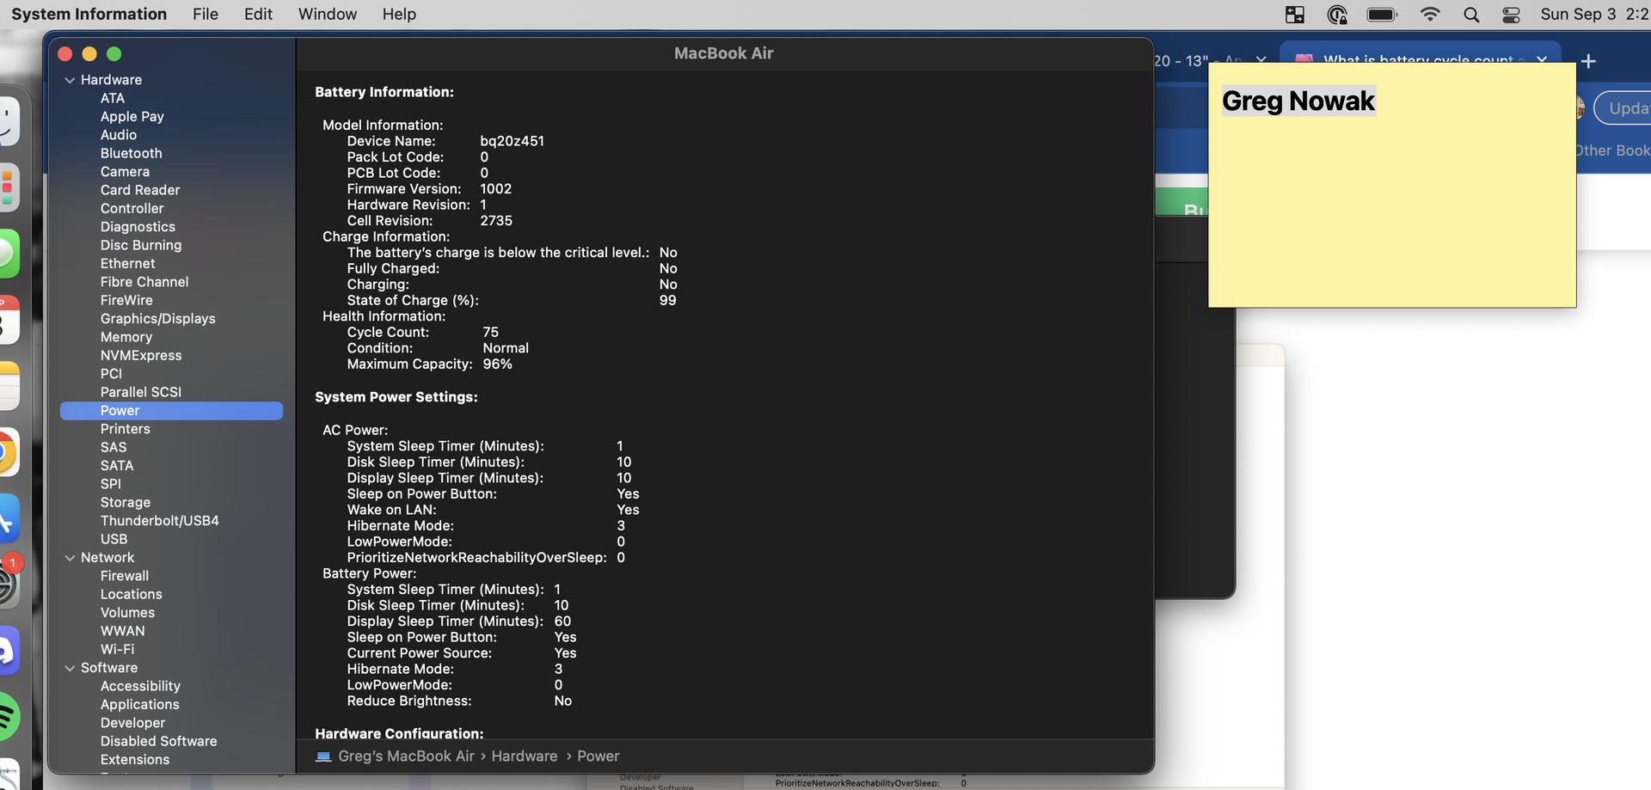Select the highlighted Power row in sidebar

(x=171, y=411)
